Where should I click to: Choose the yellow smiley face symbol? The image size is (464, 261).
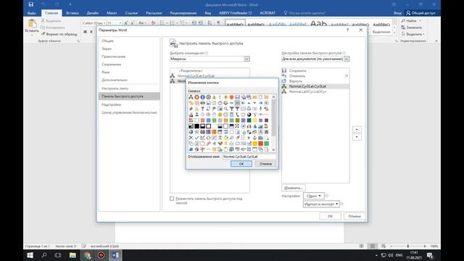tap(220, 115)
